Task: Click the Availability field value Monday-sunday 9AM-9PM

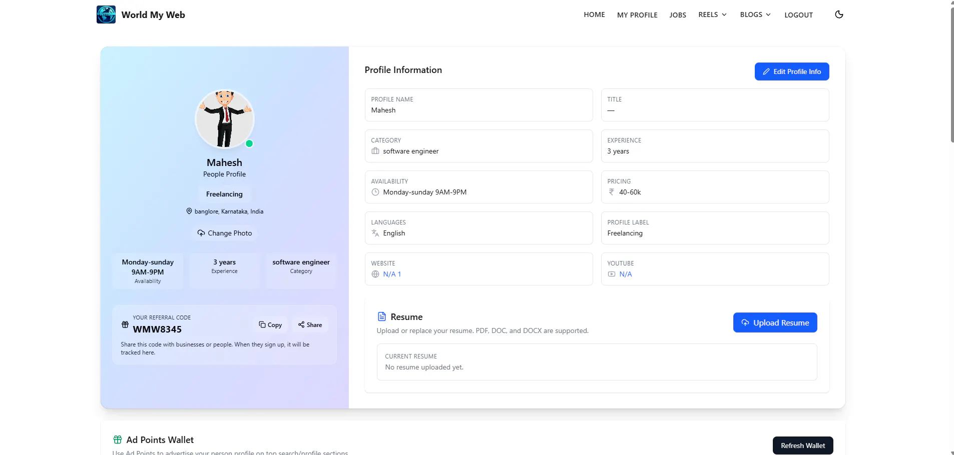Action: click(x=424, y=192)
